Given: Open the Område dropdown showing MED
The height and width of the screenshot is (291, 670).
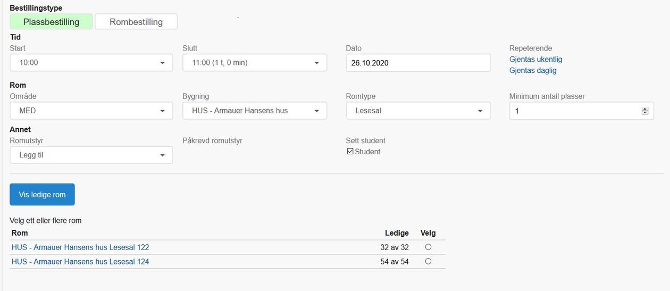Looking at the screenshot, I should tap(91, 111).
